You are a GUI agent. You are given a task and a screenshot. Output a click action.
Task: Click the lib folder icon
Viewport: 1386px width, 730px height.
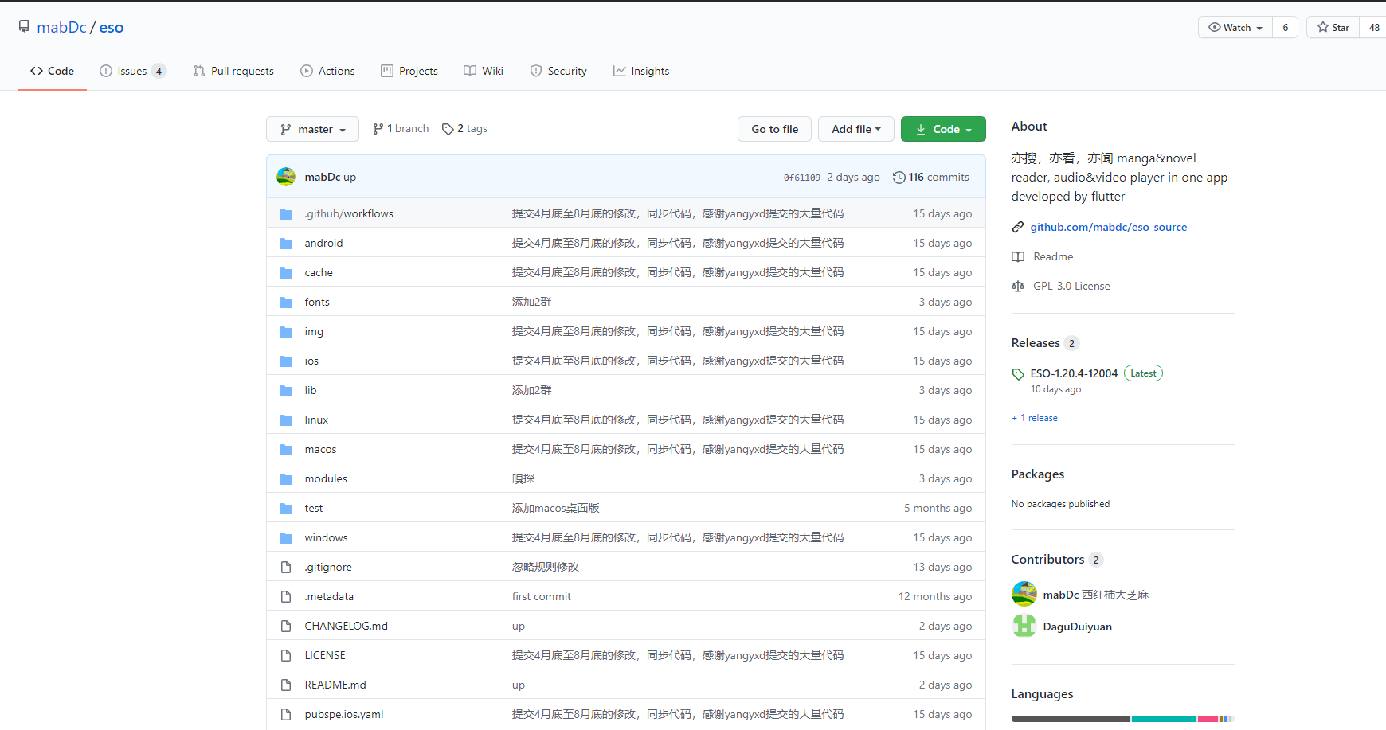[x=286, y=390]
